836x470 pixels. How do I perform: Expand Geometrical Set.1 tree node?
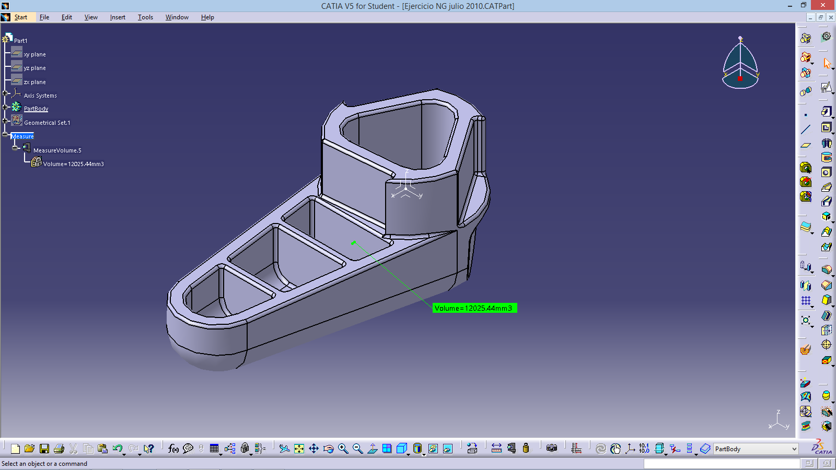(5, 121)
